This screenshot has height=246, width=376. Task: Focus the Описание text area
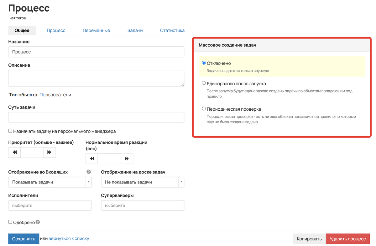click(96, 78)
